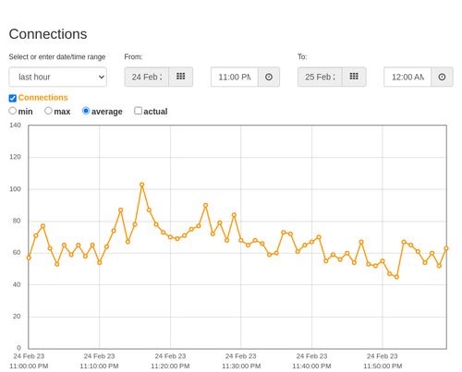Open the From date calendar picker icon
462x372 pixels.
pos(181,77)
